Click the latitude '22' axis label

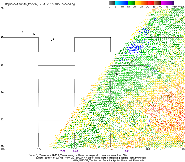(2, 119)
